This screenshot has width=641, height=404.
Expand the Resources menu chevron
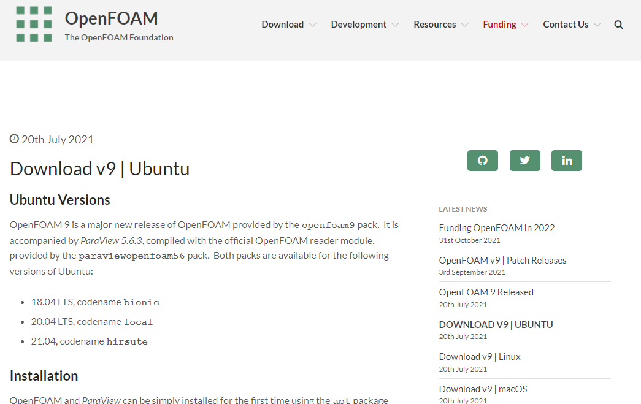point(464,25)
